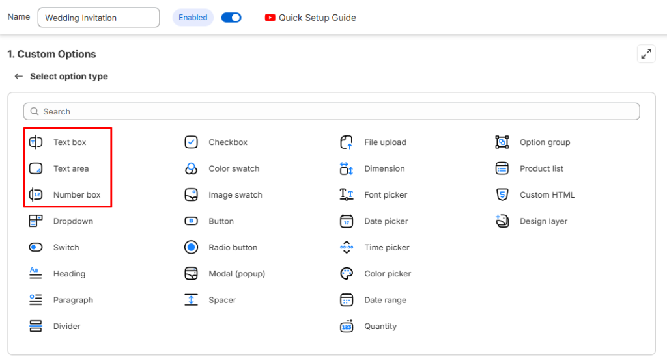Choose the Checkbox option type
The image size is (667, 361).
(x=227, y=142)
